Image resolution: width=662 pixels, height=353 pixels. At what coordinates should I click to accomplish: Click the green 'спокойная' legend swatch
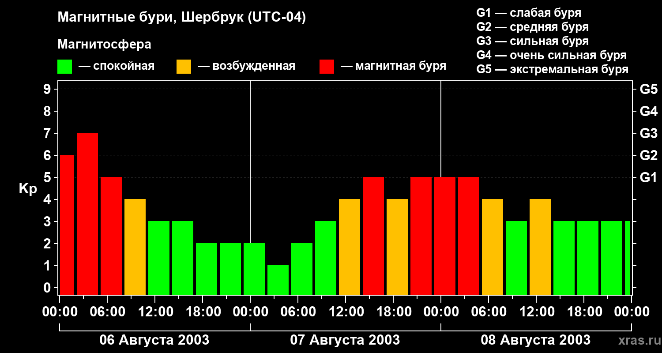[64, 67]
